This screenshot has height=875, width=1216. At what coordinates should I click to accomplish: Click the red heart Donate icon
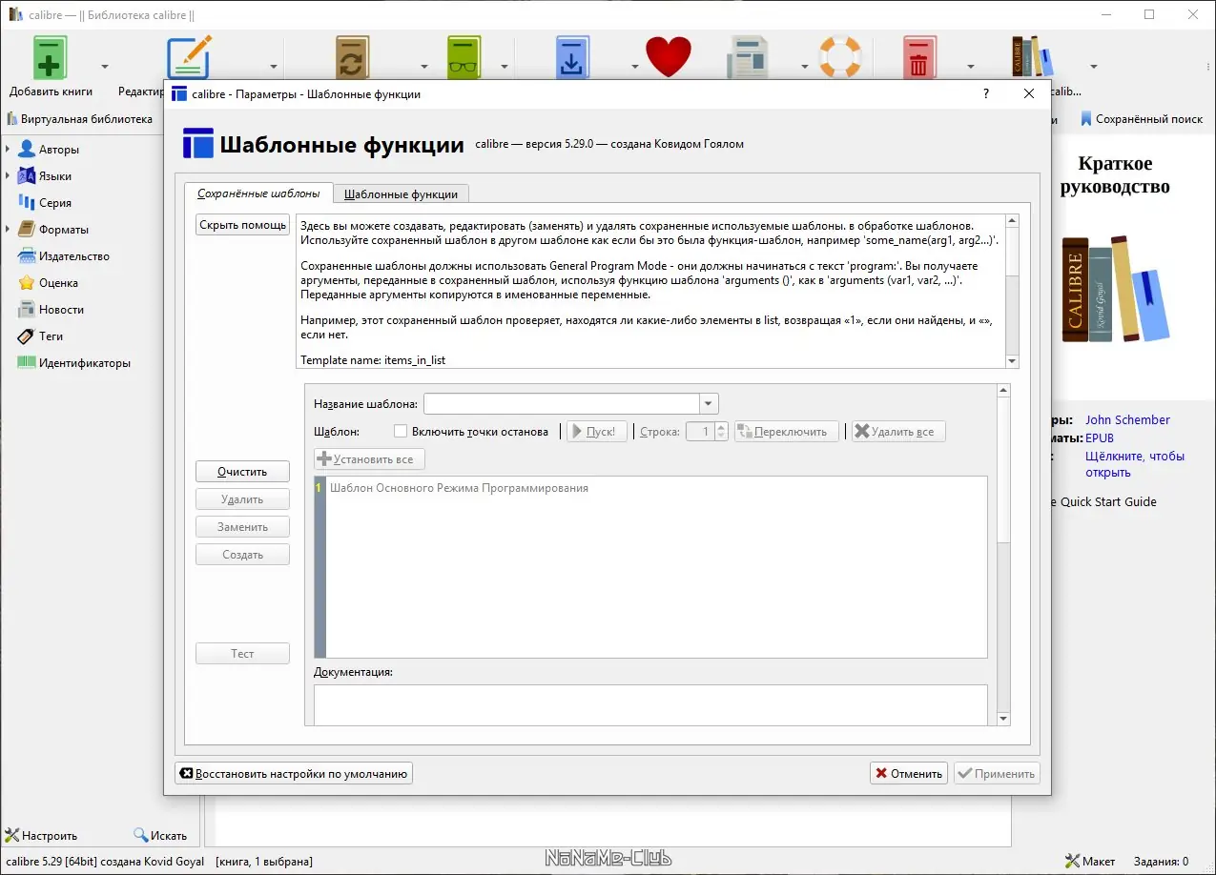pos(668,58)
